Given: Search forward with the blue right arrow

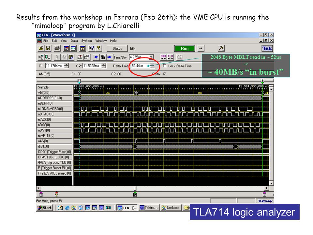Looking at the screenshot, I should click(110, 57).
